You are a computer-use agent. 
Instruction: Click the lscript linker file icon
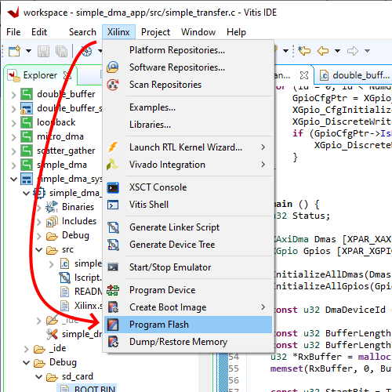pos(64,278)
